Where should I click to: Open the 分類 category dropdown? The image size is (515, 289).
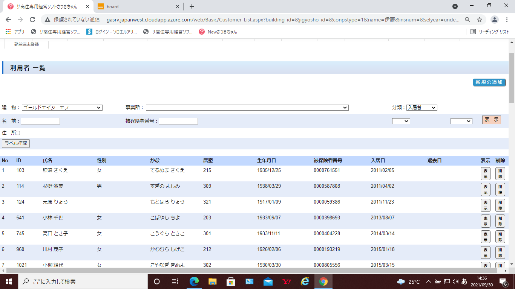click(x=421, y=108)
